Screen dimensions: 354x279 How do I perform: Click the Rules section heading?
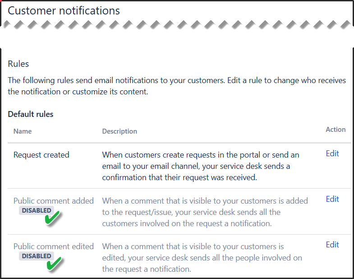click(x=18, y=64)
